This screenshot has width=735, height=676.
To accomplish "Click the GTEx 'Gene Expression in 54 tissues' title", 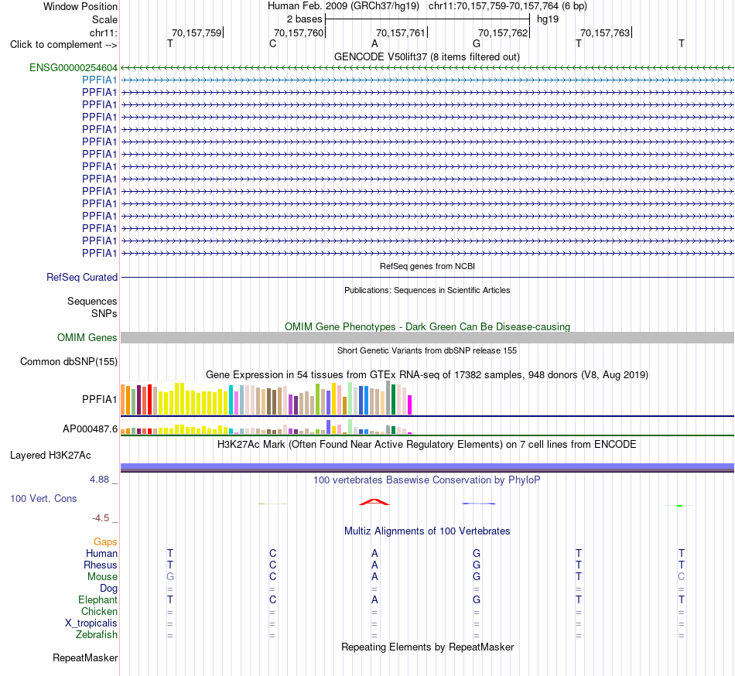I will (x=427, y=375).
